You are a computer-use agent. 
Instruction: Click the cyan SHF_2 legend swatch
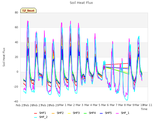click(x=36, y=117)
